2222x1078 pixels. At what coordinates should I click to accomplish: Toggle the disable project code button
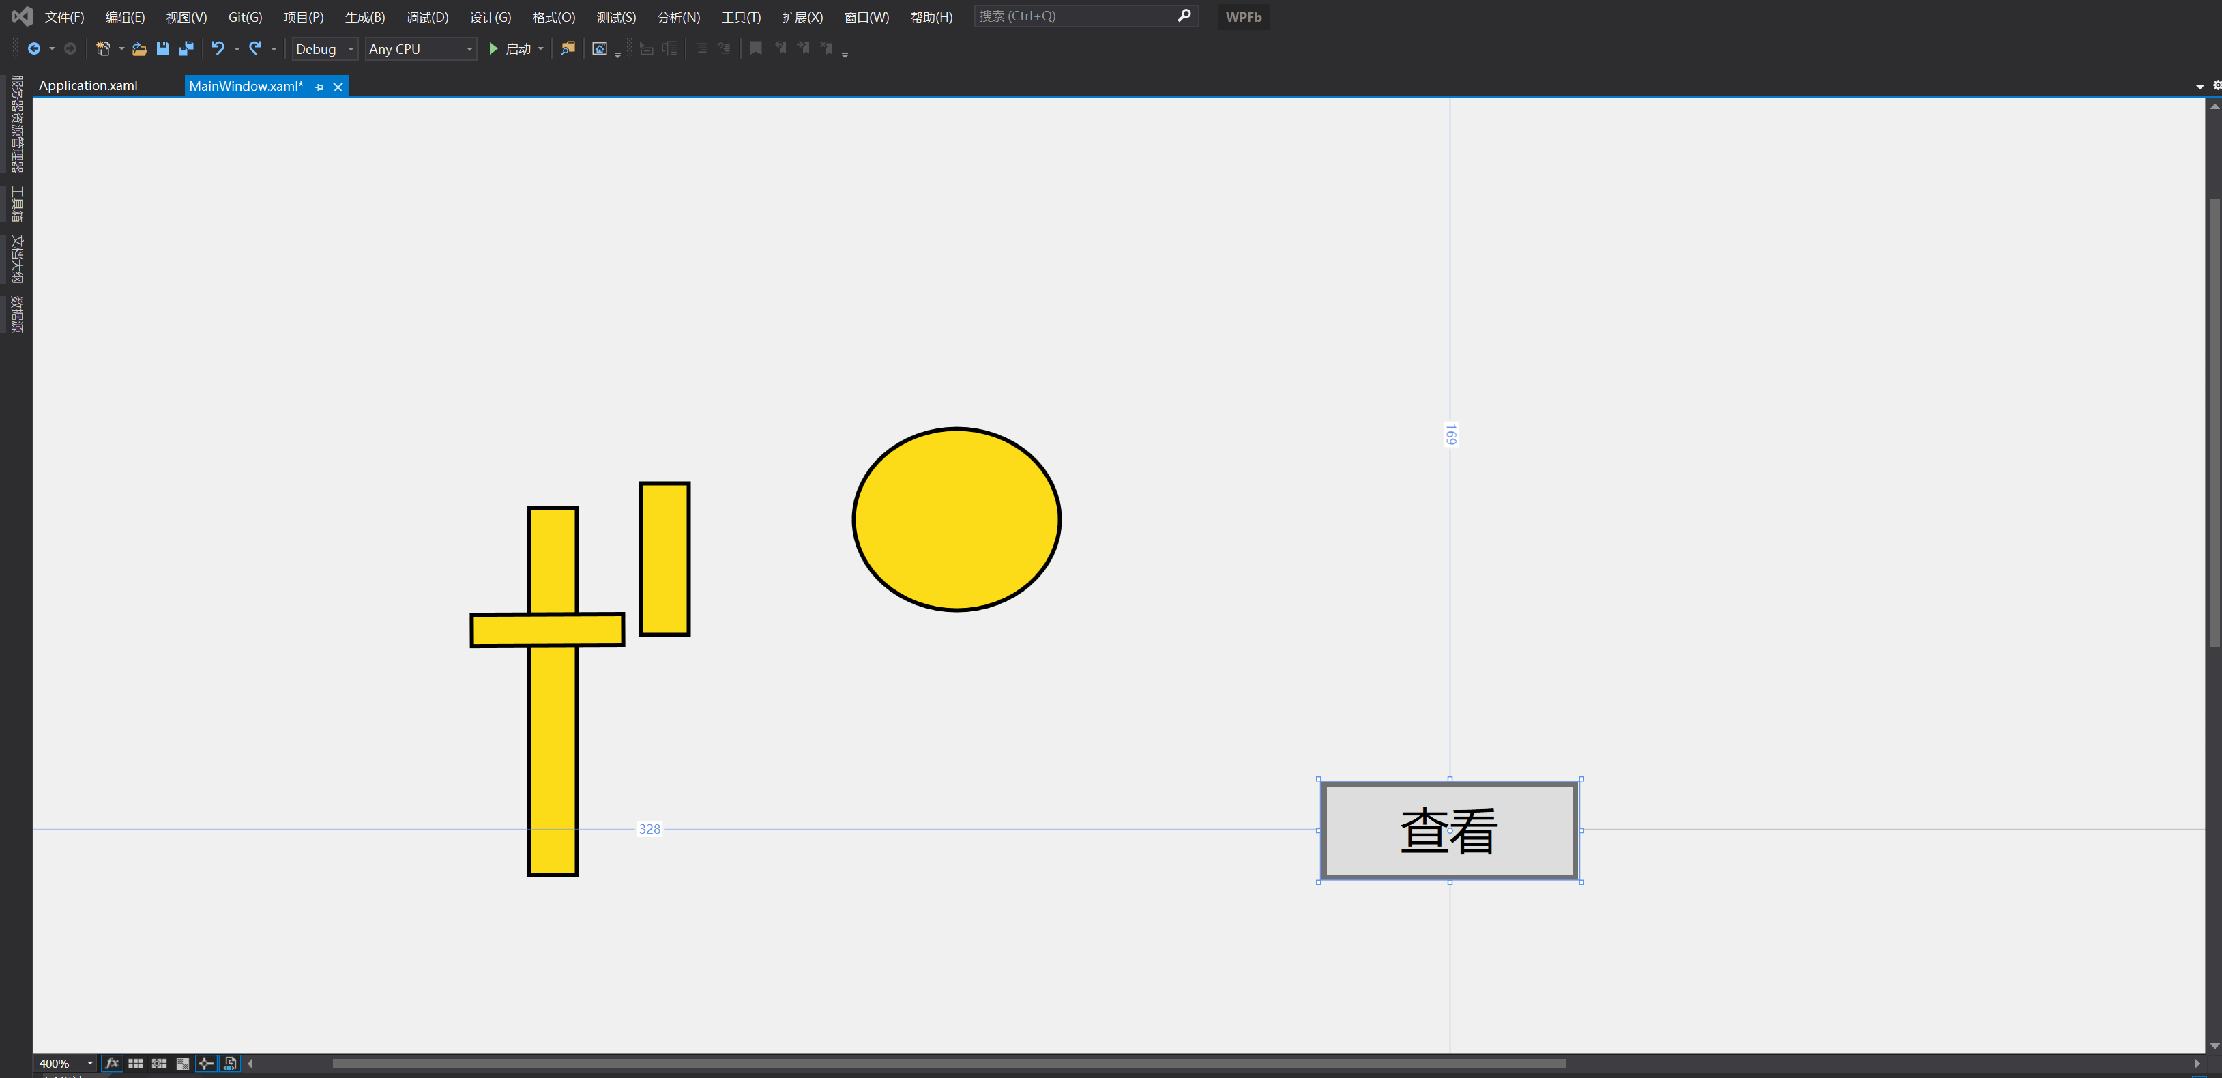click(x=231, y=1064)
